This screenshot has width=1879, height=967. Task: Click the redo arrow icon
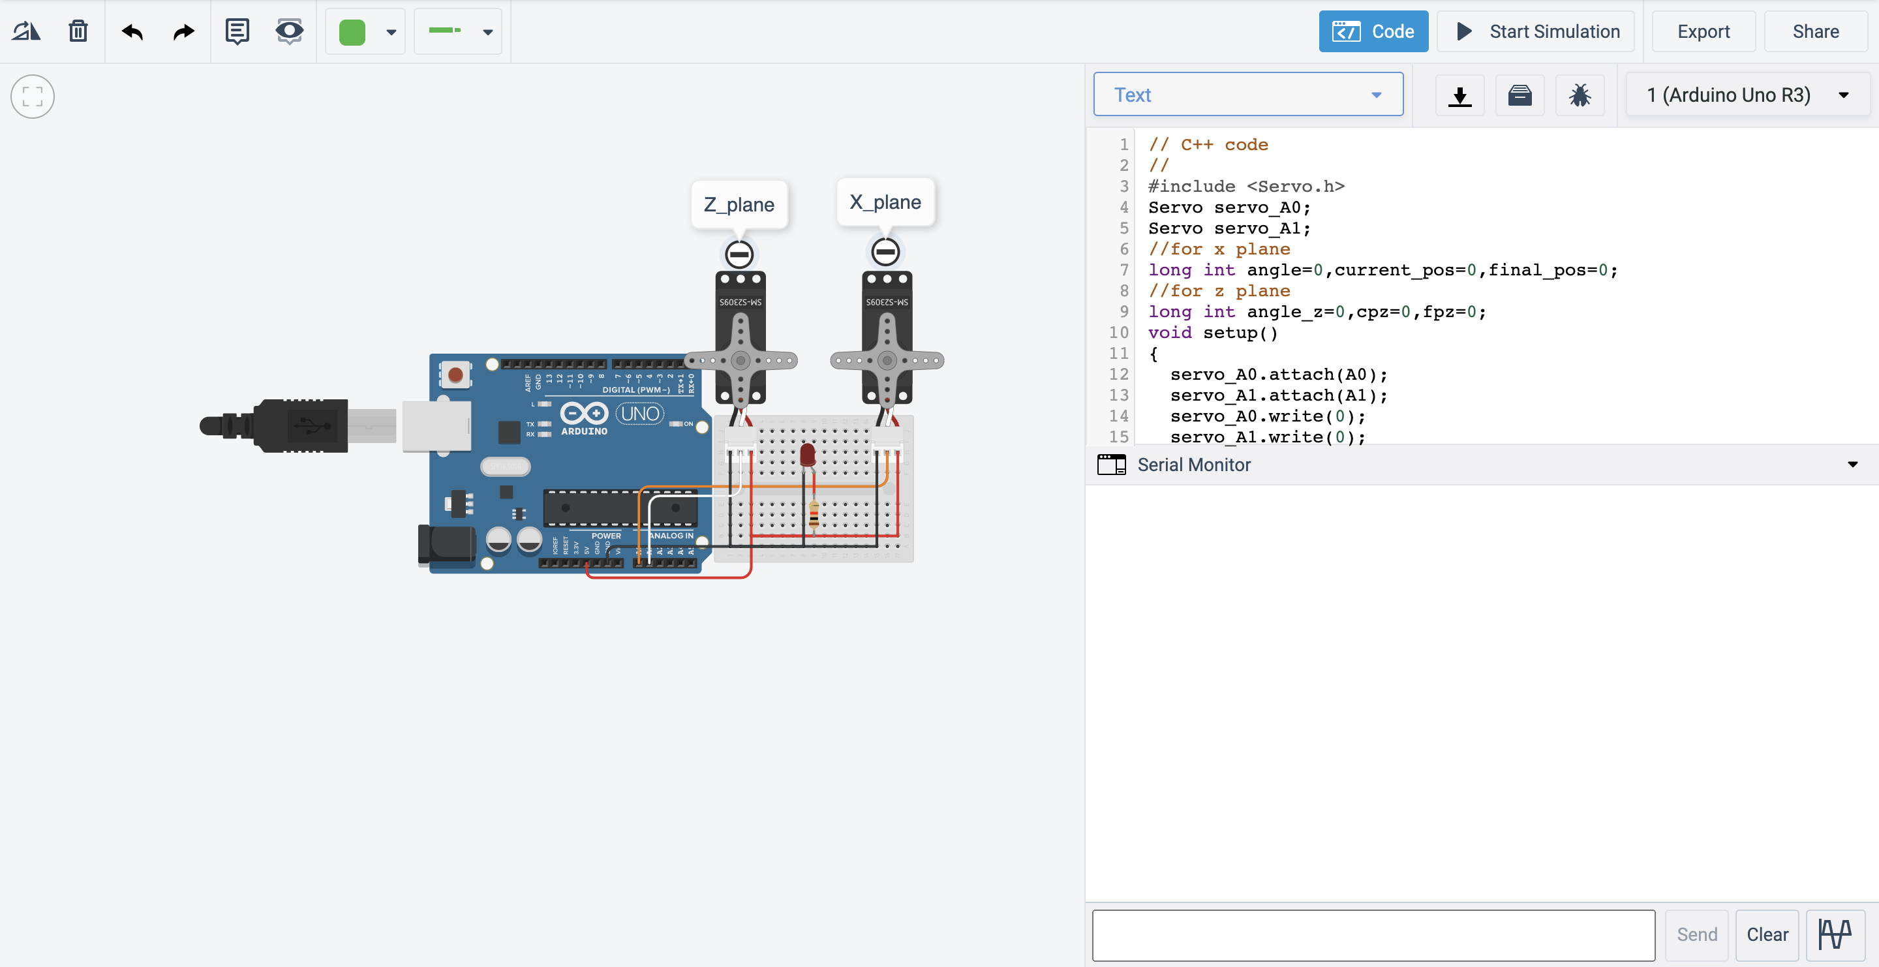[x=184, y=31]
